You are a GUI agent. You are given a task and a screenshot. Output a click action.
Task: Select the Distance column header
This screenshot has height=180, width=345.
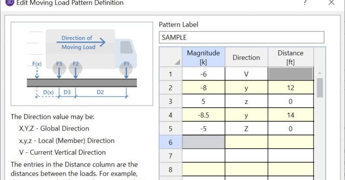[290, 57]
